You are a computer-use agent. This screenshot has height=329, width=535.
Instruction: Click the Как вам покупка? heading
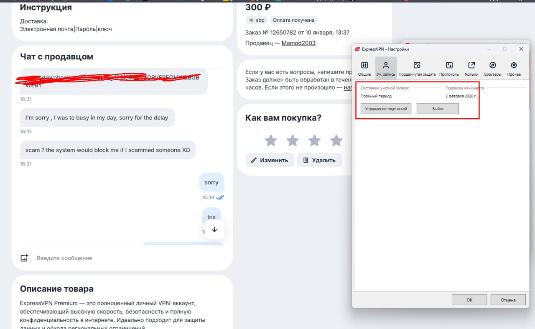tap(283, 118)
